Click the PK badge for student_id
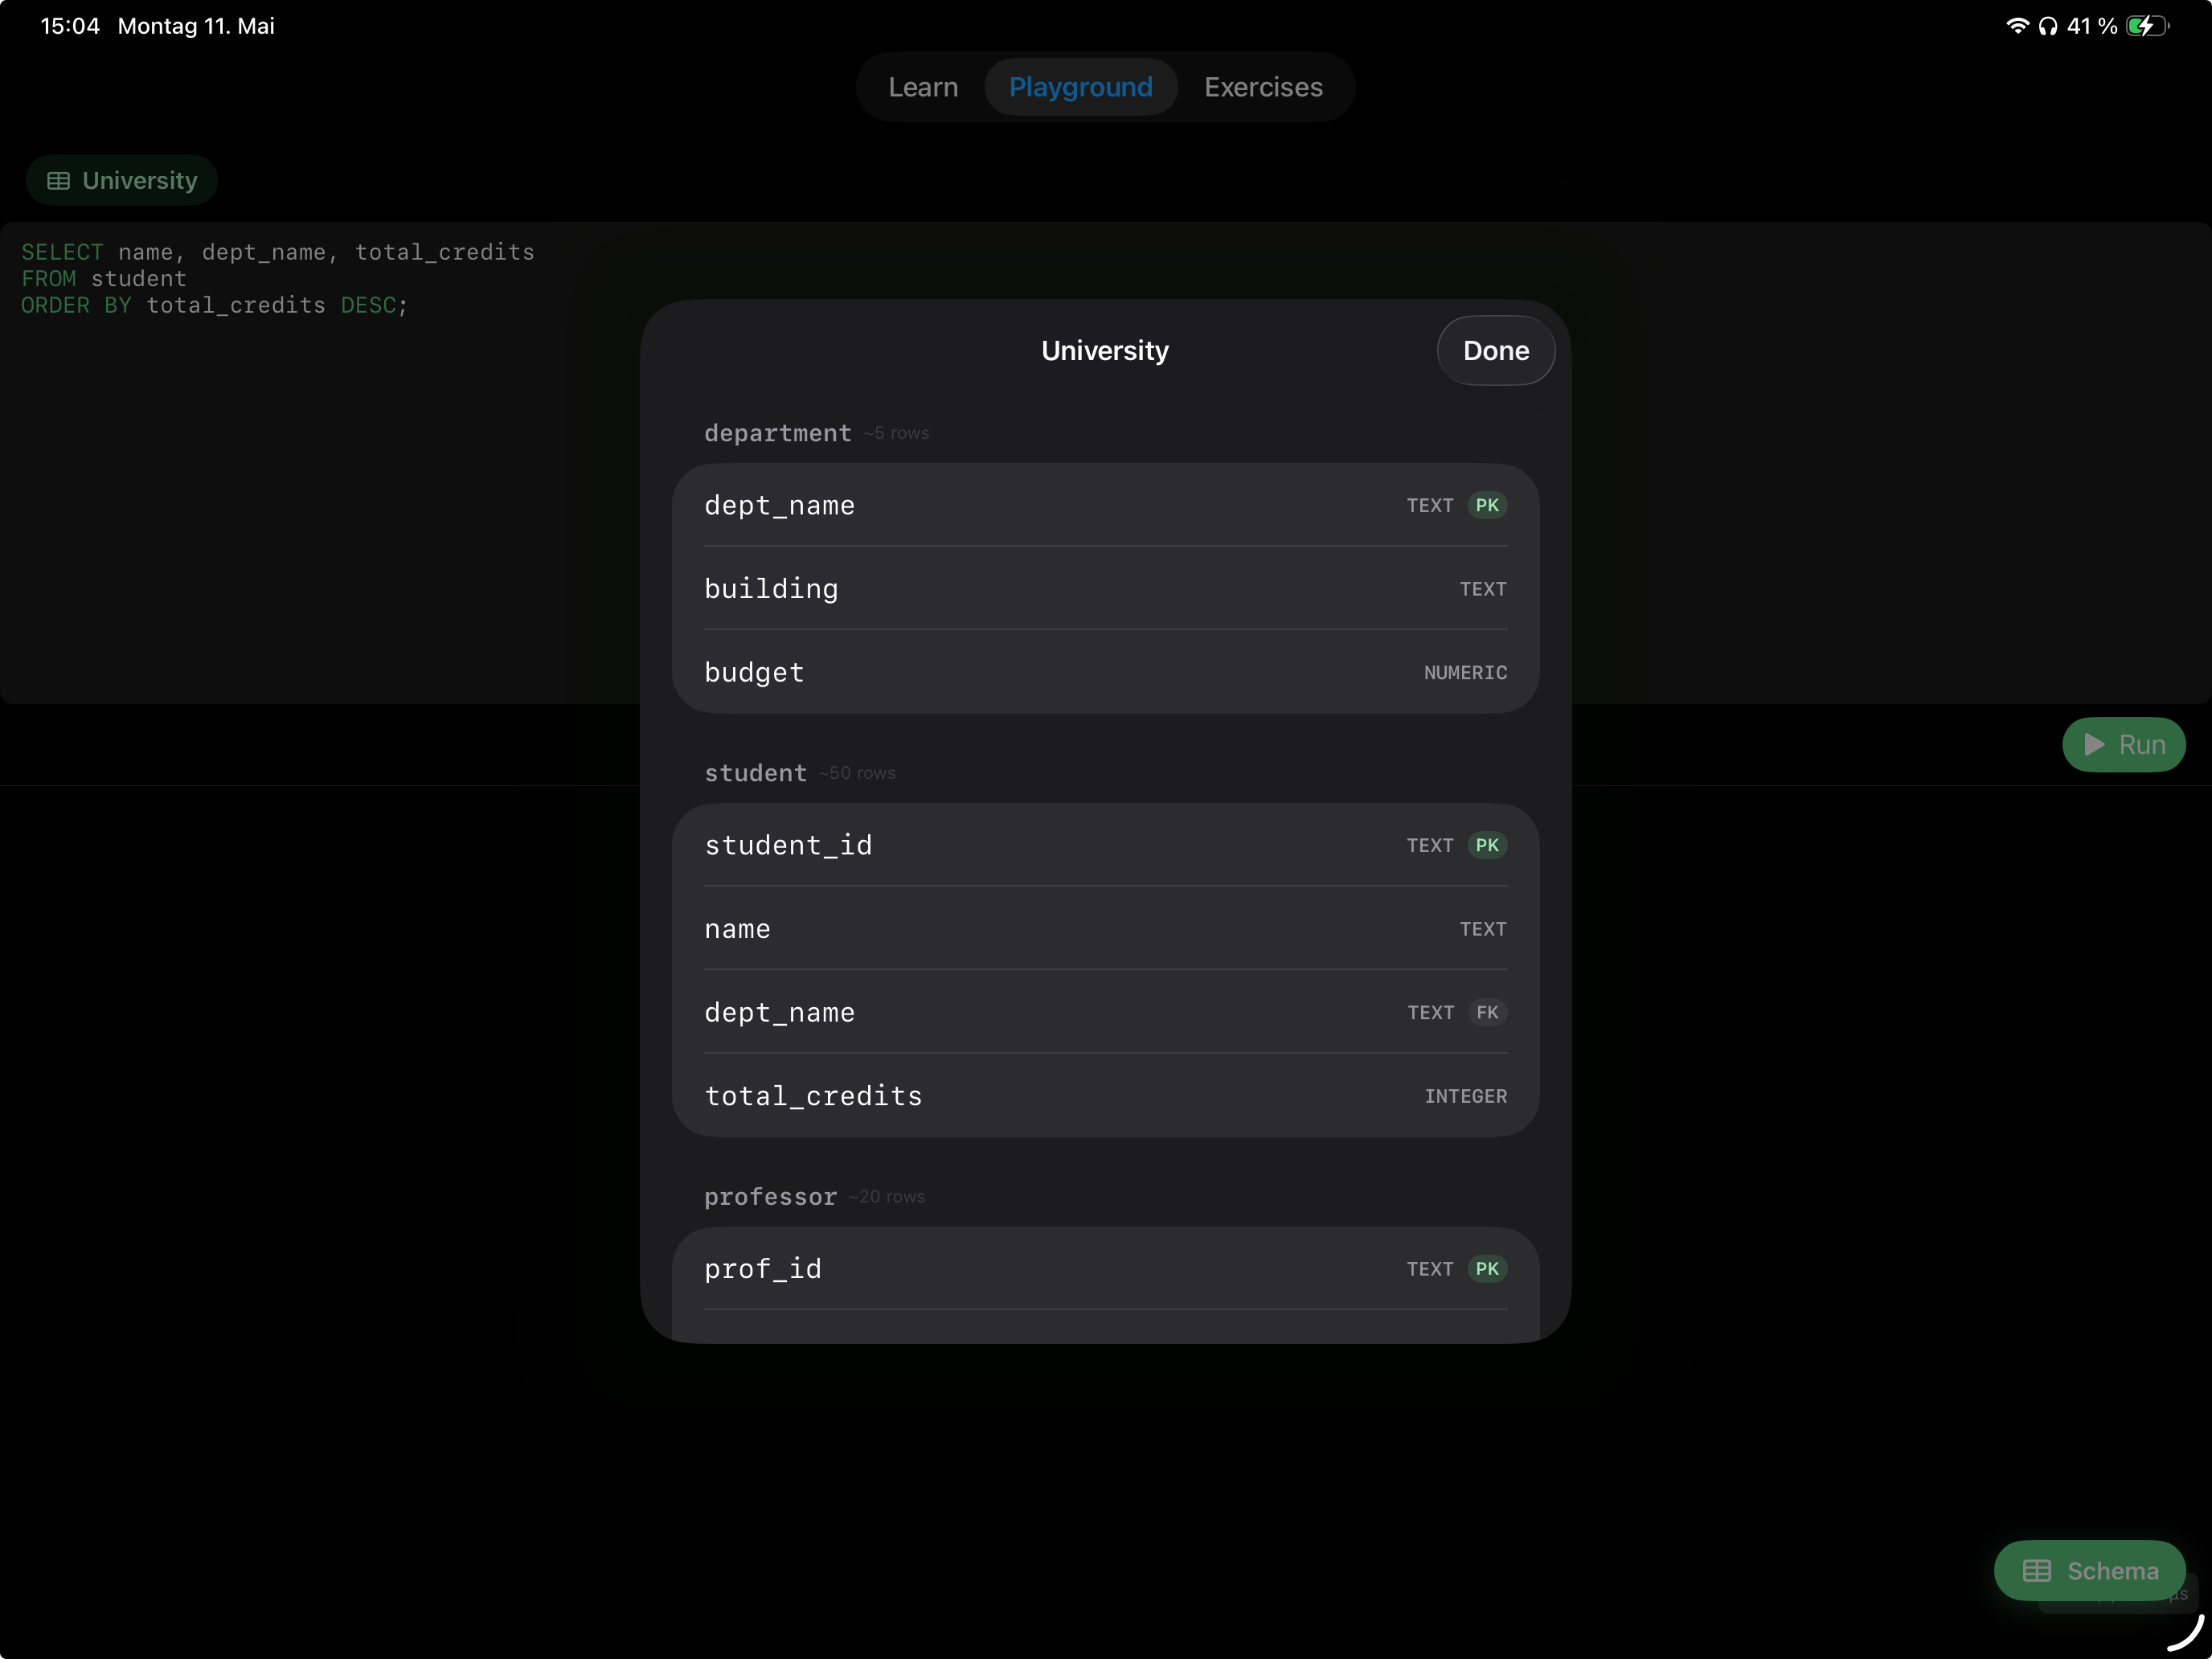The image size is (2212, 1659). (x=1486, y=845)
